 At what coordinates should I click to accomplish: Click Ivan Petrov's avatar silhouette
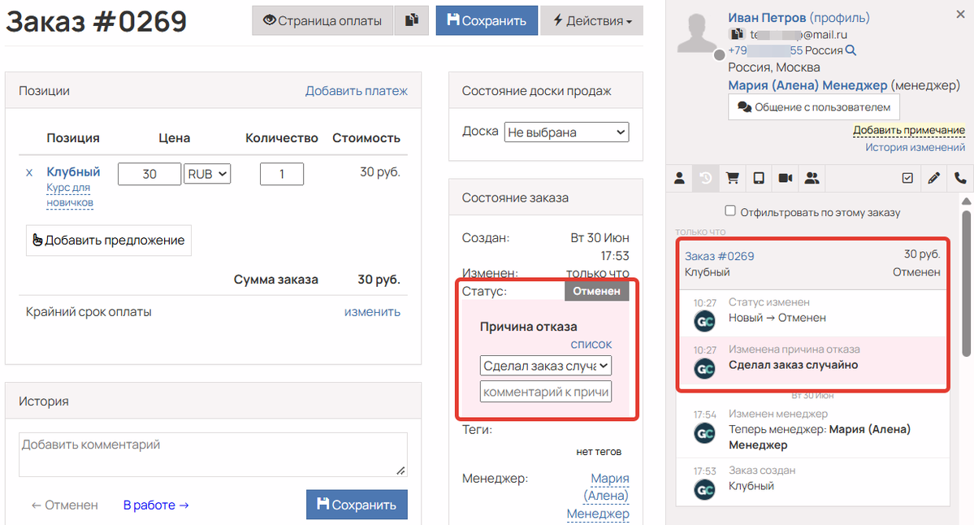697,33
